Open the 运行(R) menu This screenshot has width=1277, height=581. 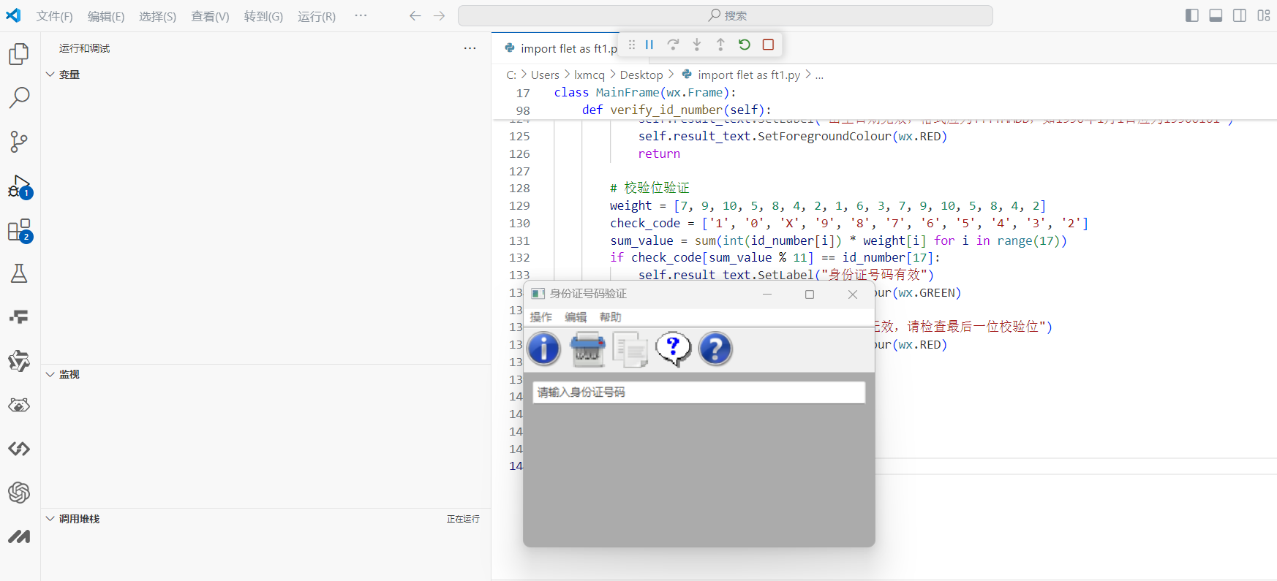[316, 16]
